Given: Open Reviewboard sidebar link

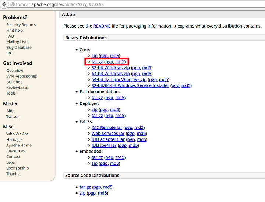Looking at the screenshot, I should coord(18,88).
